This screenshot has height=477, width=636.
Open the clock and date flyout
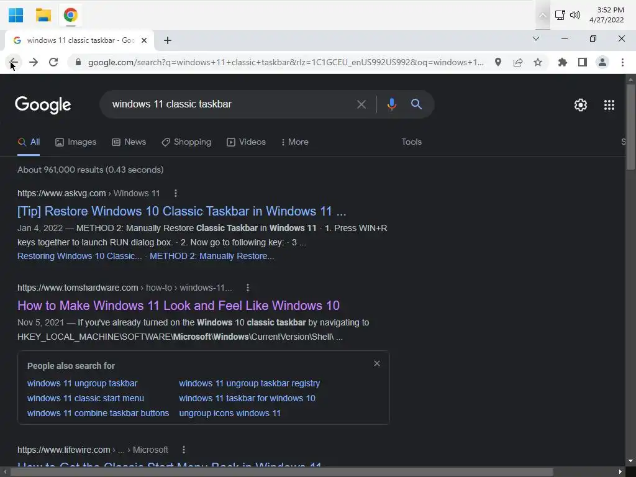point(607,15)
